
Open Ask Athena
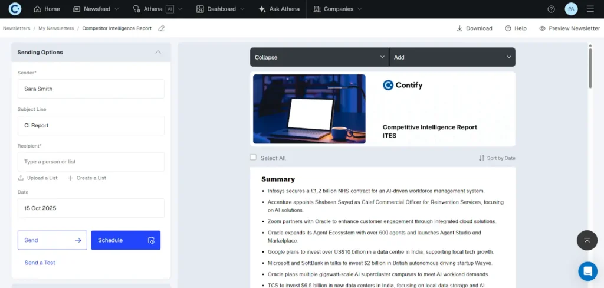[279, 9]
